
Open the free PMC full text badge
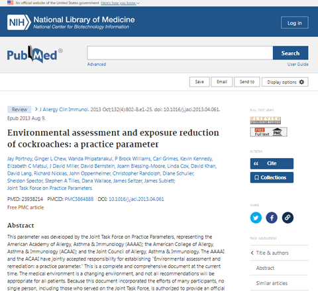click(x=268, y=132)
